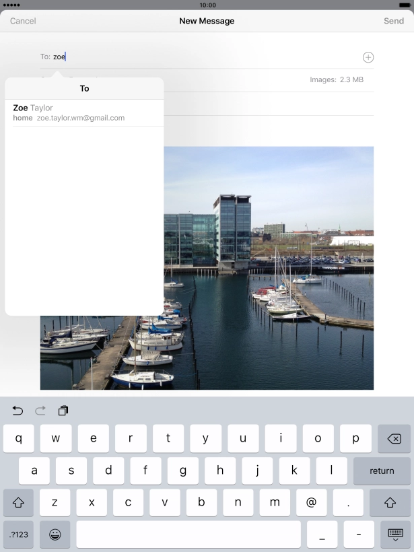Tap the attached marina photo

click(x=269, y=269)
